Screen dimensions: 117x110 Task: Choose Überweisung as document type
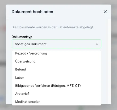56,61
